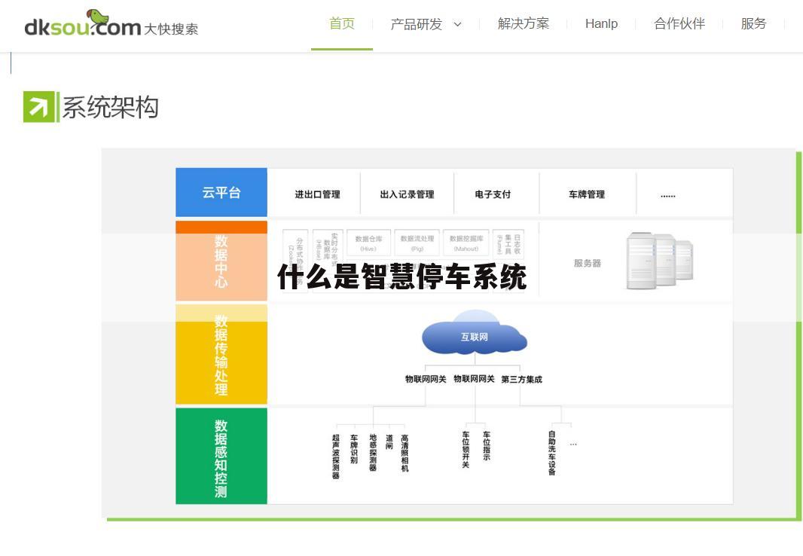Click the 道闸 vertical label

pos(389,441)
